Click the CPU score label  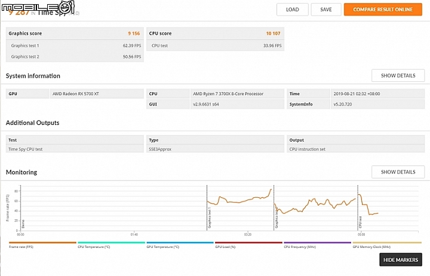[160, 33]
